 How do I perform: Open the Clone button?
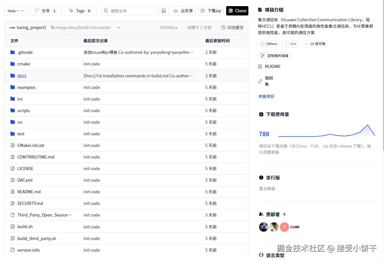pos(237,11)
